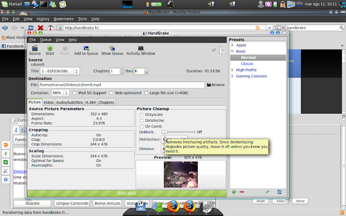Select the Classic preset
346x216 pixels.
click(x=247, y=64)
